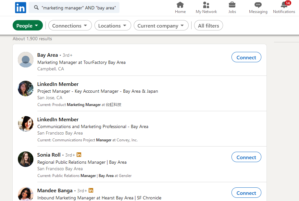Go to Home via house icon

(x=180, y=5)
